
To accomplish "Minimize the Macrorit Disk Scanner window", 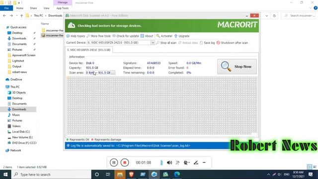I will coord(247,15).
